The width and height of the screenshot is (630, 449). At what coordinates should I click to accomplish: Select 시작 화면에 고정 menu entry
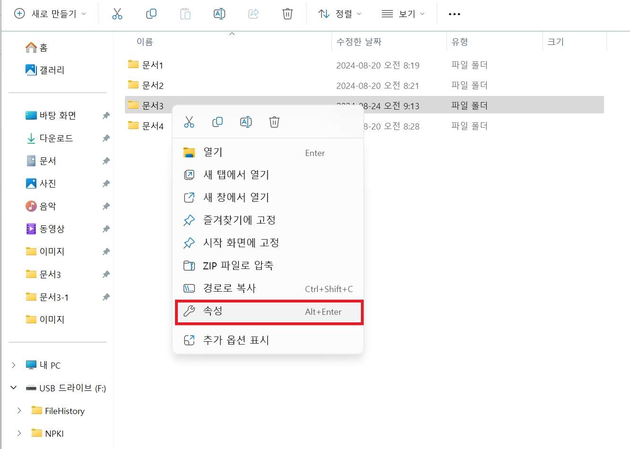pyautogui.click(x=268, y=243)
